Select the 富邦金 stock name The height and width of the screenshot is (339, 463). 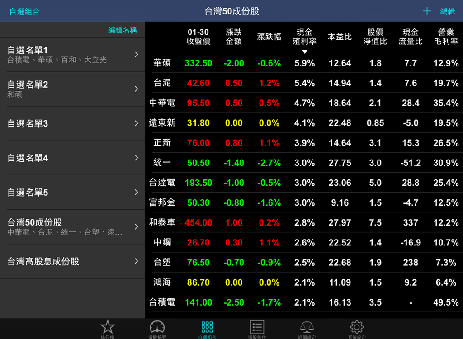pos(162,202)
